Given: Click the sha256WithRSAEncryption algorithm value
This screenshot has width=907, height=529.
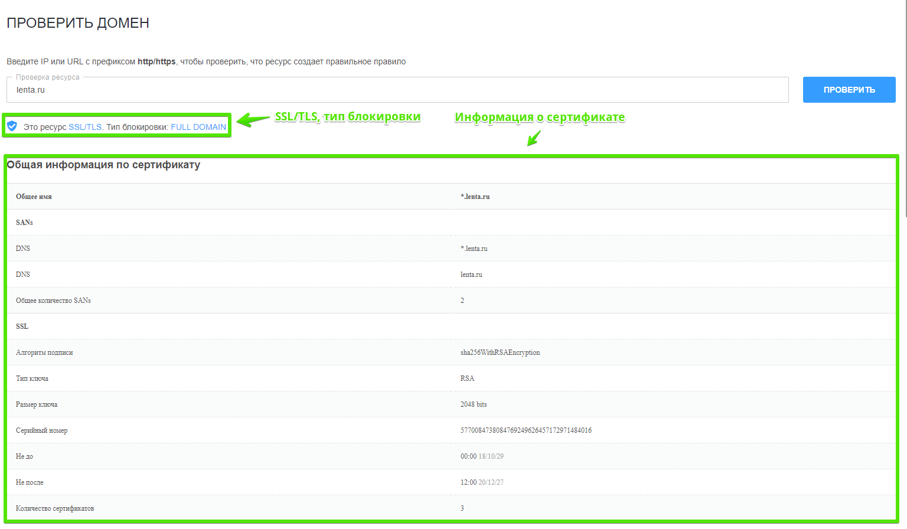Looking at the screenshot, I should tap(500, 352).
